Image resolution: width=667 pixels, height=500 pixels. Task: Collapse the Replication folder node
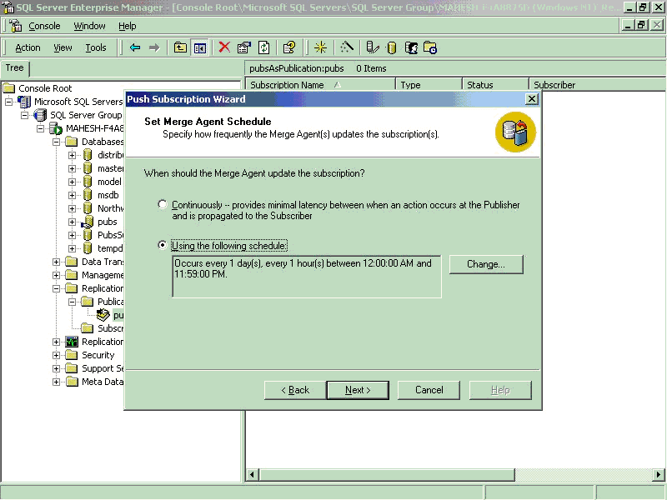click(56, 288)
